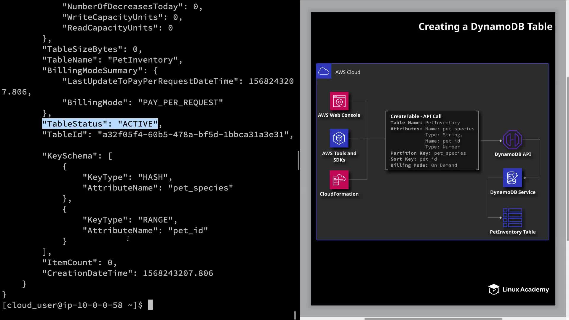
Task: Click the DynamoDB Service icon
Action: (512, 178)
